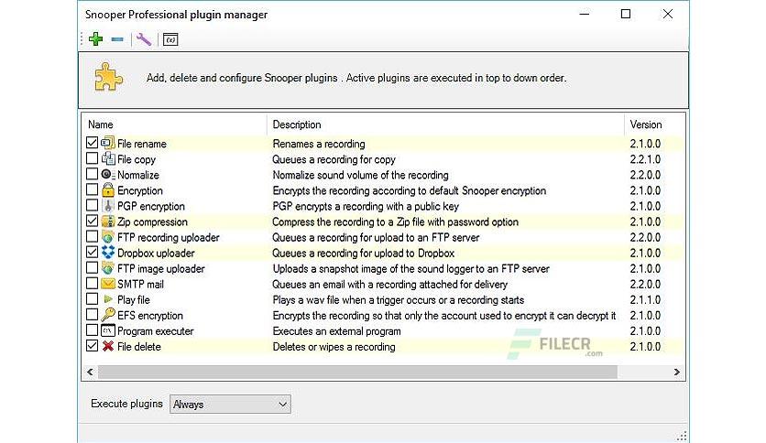Click the horizontal scrollbar thumb
766x443 pixels.
pyautogui.click(x=357, y=372)
